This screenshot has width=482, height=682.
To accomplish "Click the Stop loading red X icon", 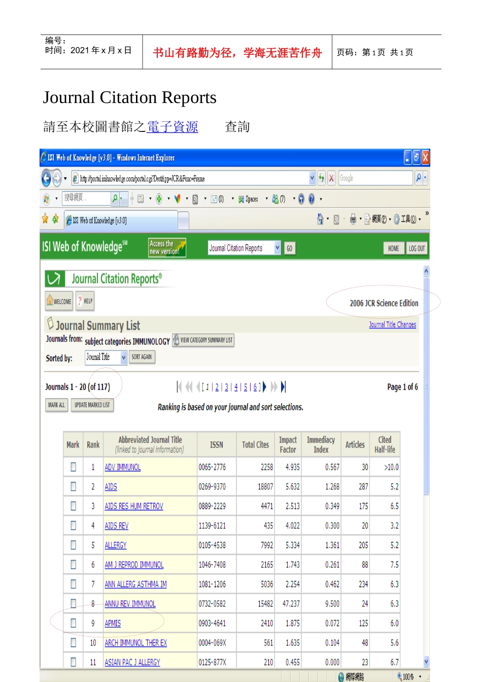I will pos(331,178).
